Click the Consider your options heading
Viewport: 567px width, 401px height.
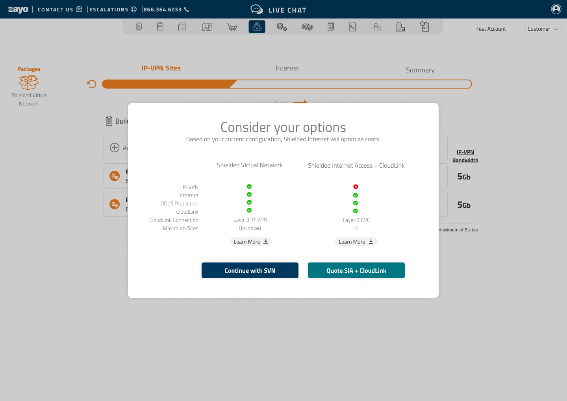pyautogui.click(x=283, y=127)
